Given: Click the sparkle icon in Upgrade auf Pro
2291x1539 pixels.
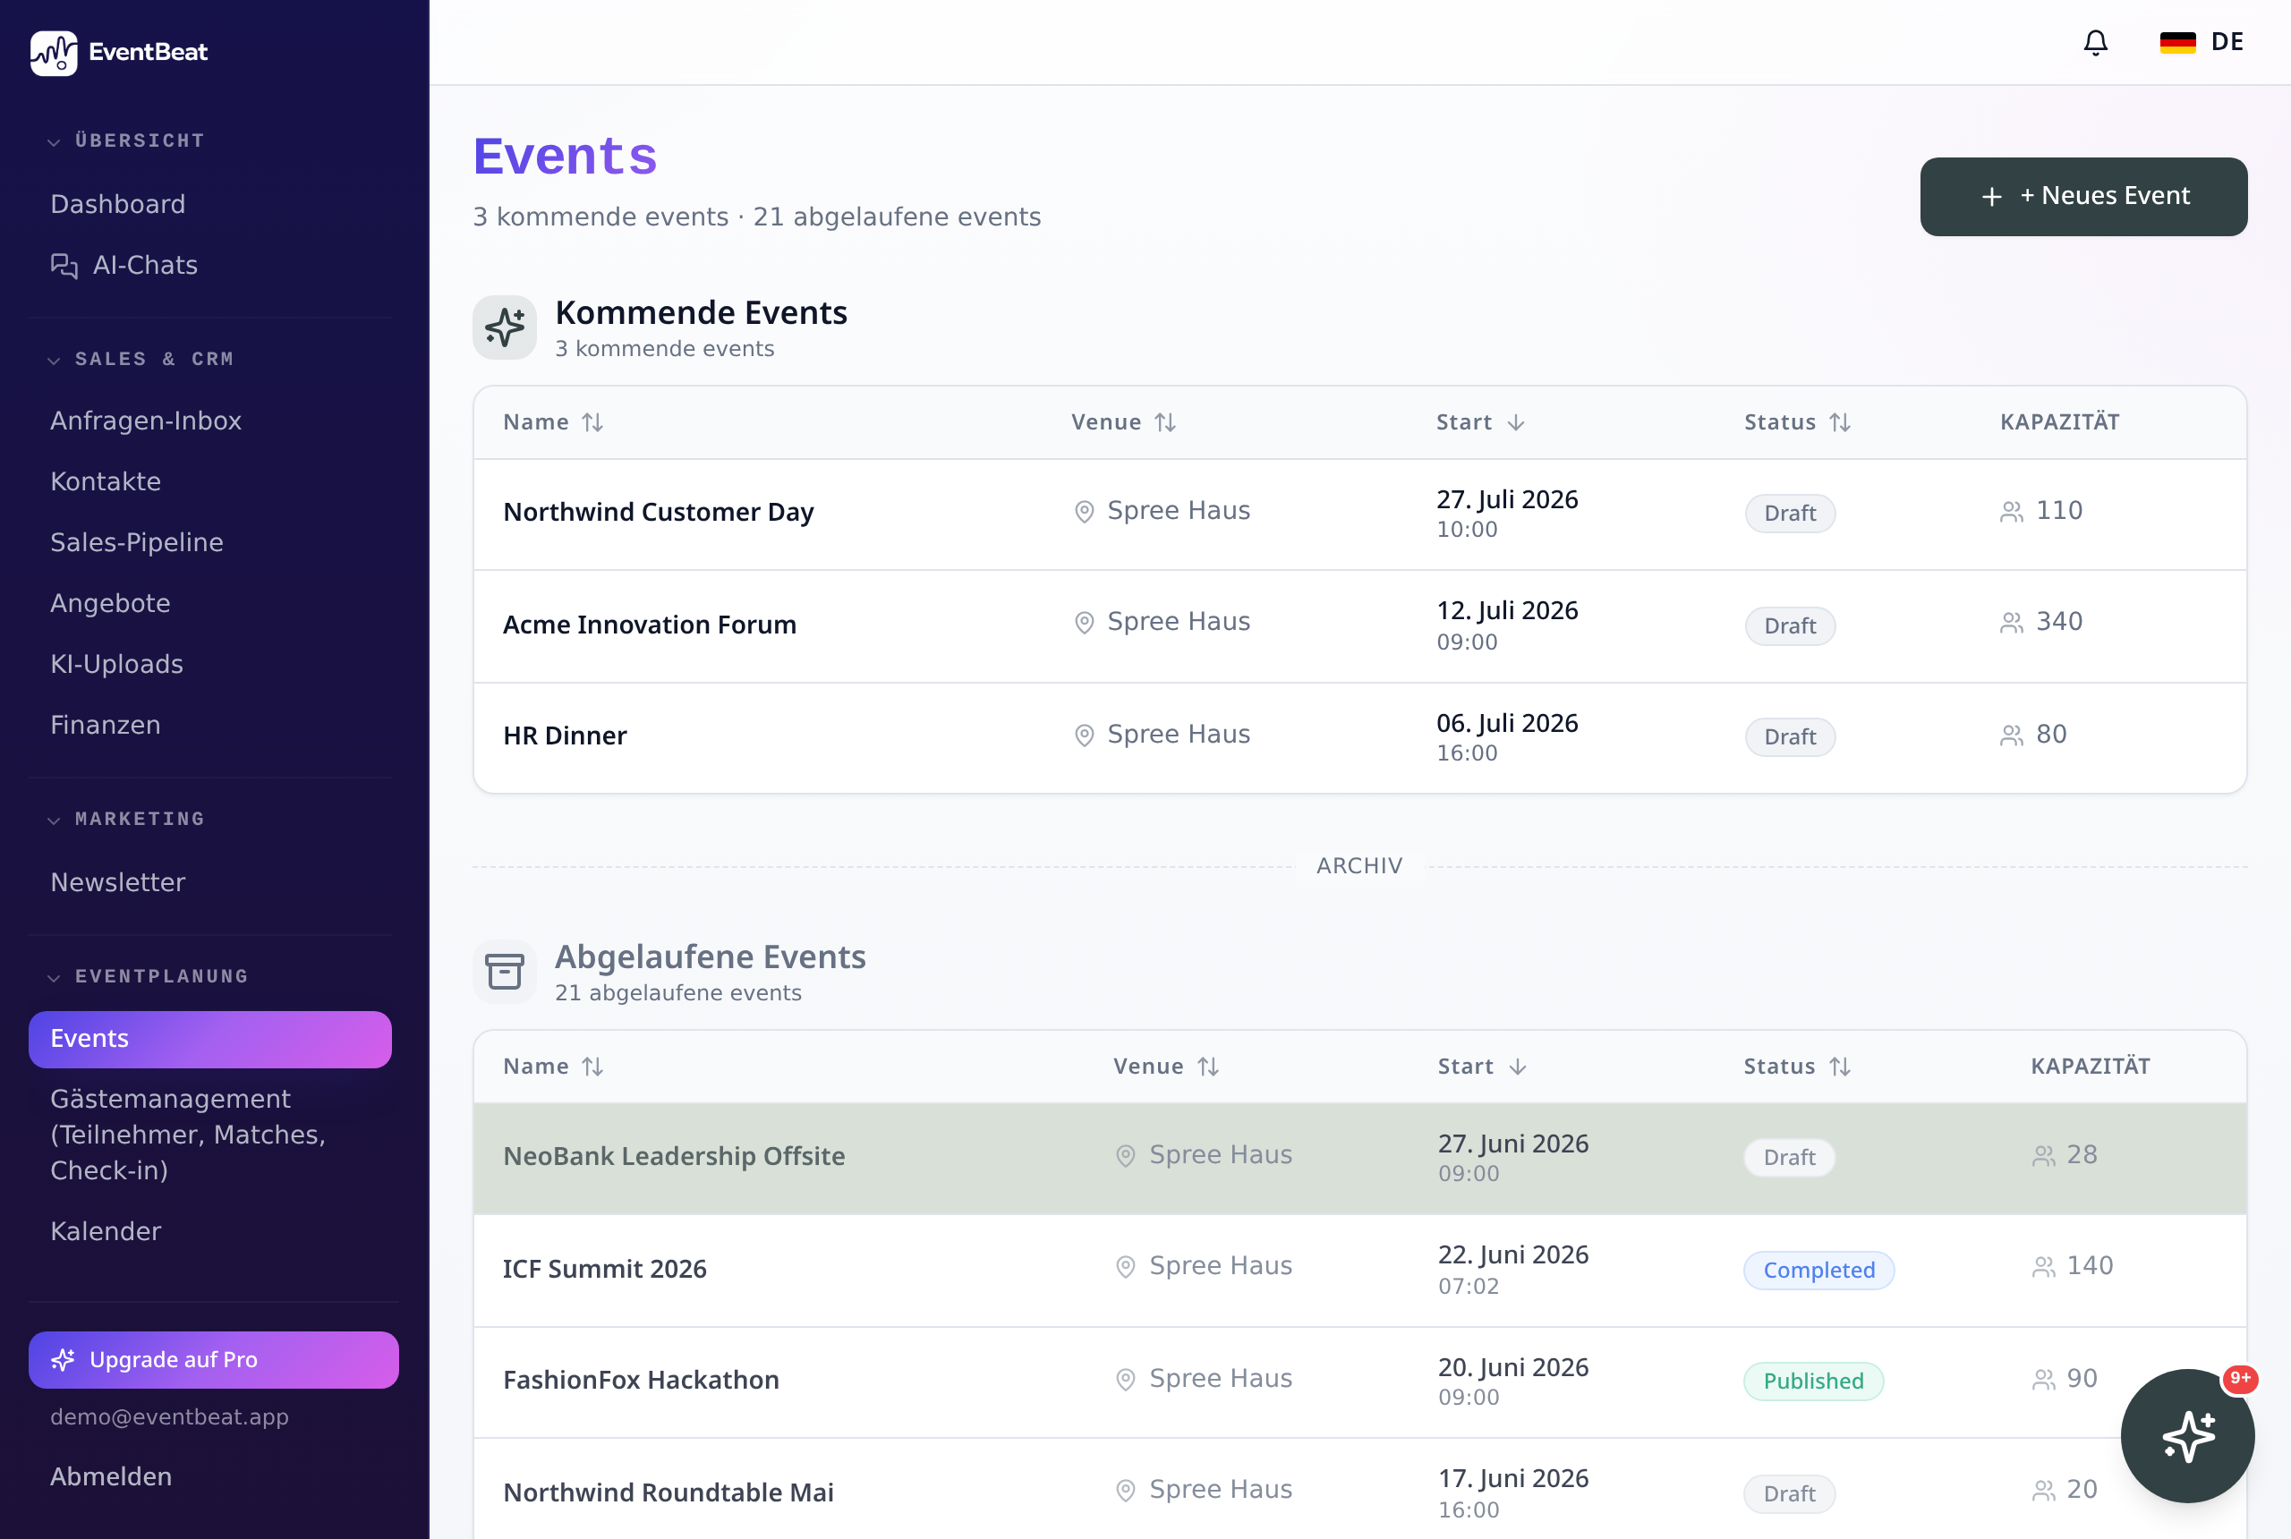Looking at the screenshot, I should pos(63,1359).
